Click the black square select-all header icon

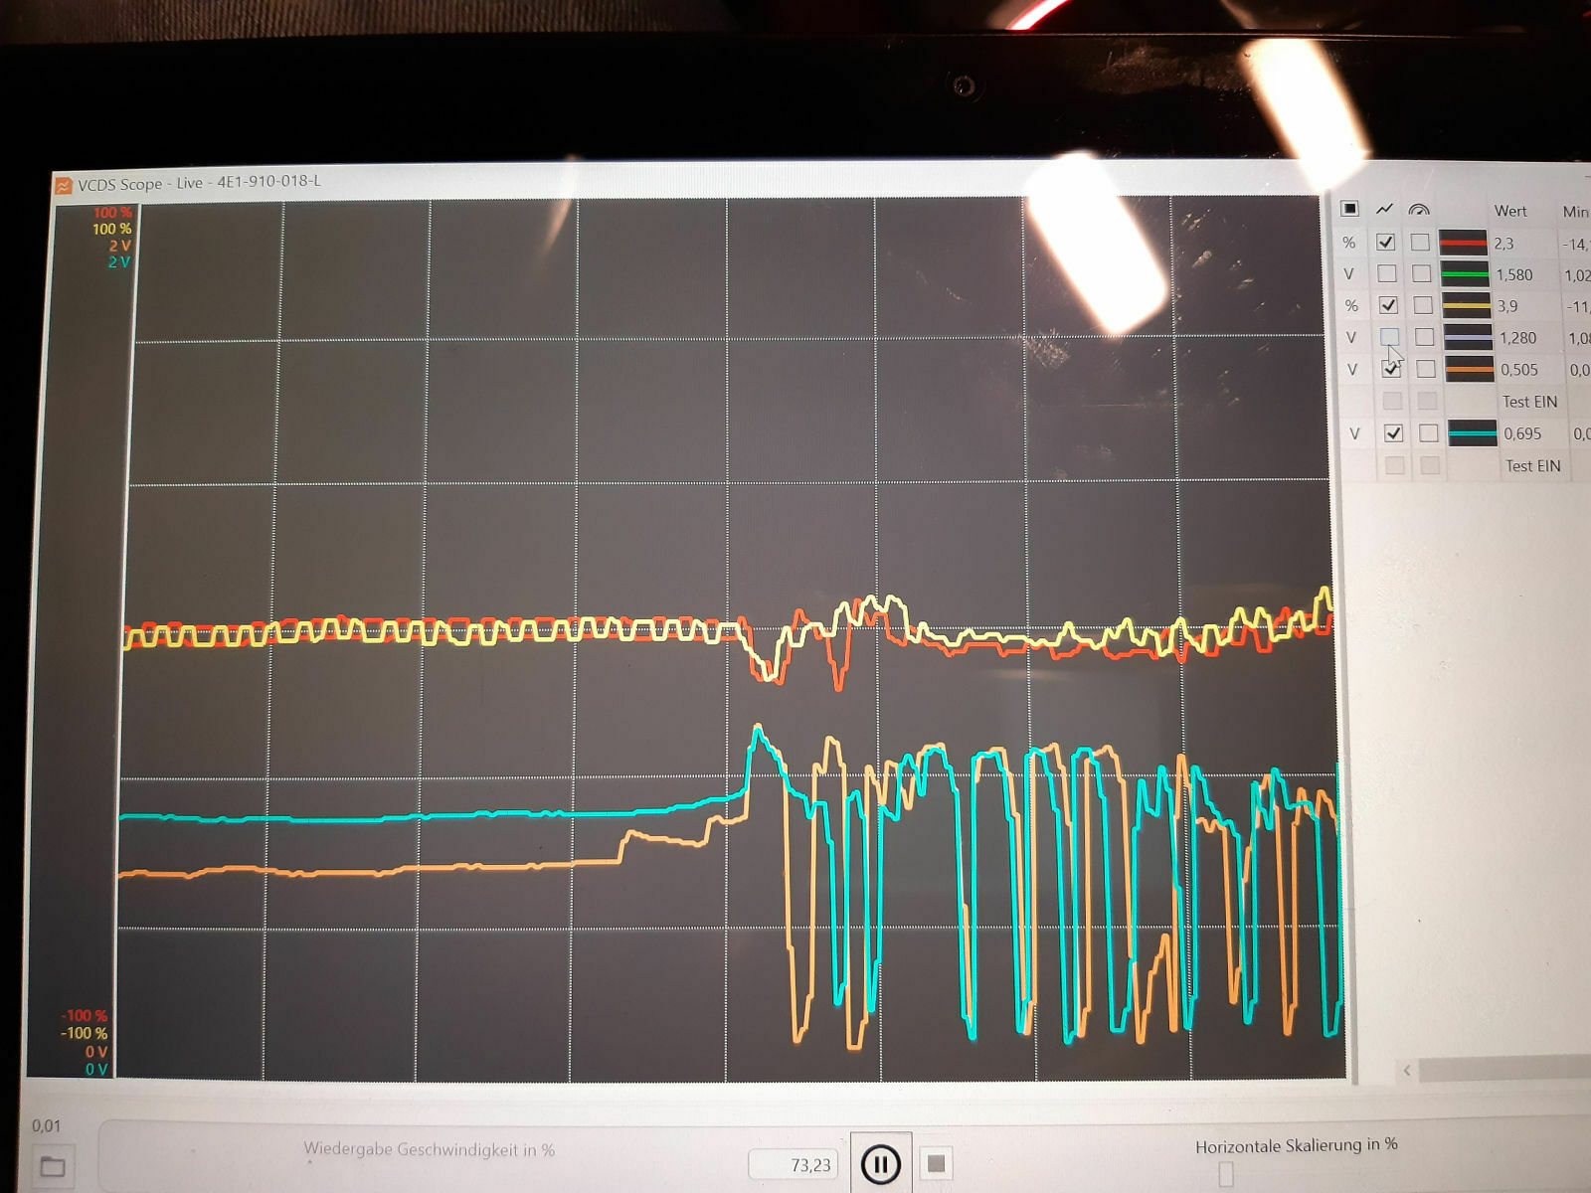click(1349, 209)
